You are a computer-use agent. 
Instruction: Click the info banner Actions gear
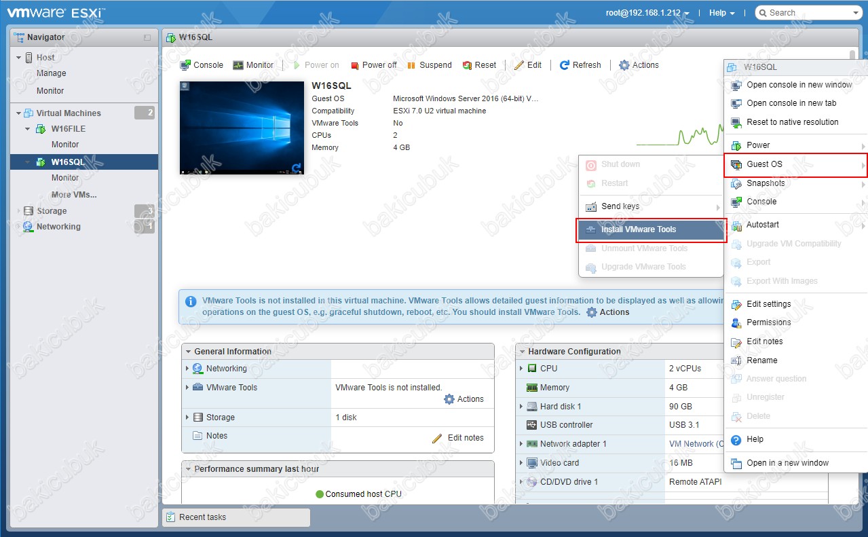coord(592,312)
